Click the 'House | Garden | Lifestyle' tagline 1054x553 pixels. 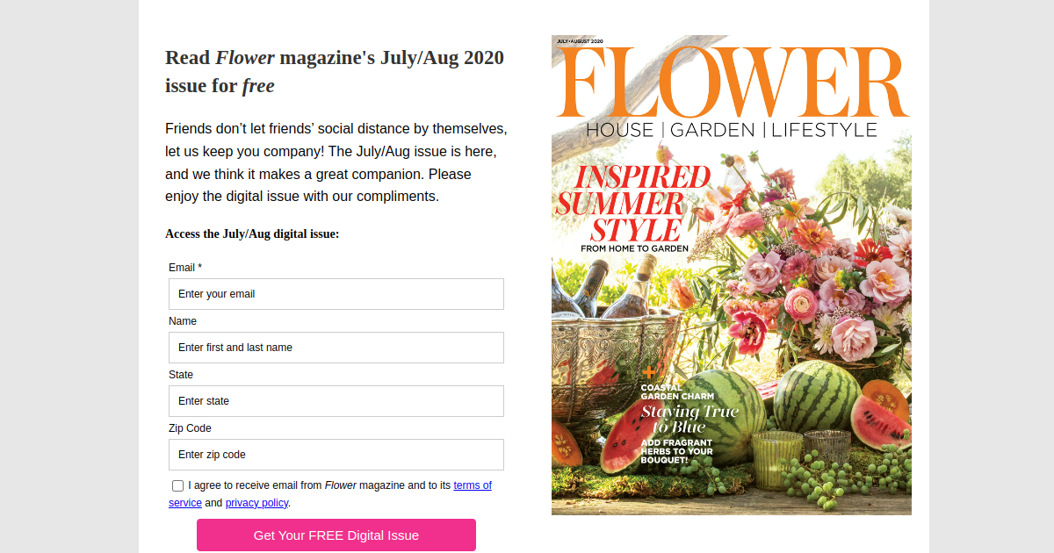click(732, 130)
